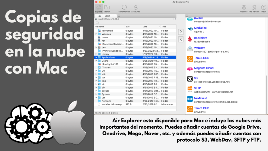
Task: Click the macOS Mojave 10.14.4 path label
Action: [x=108, y=19]
